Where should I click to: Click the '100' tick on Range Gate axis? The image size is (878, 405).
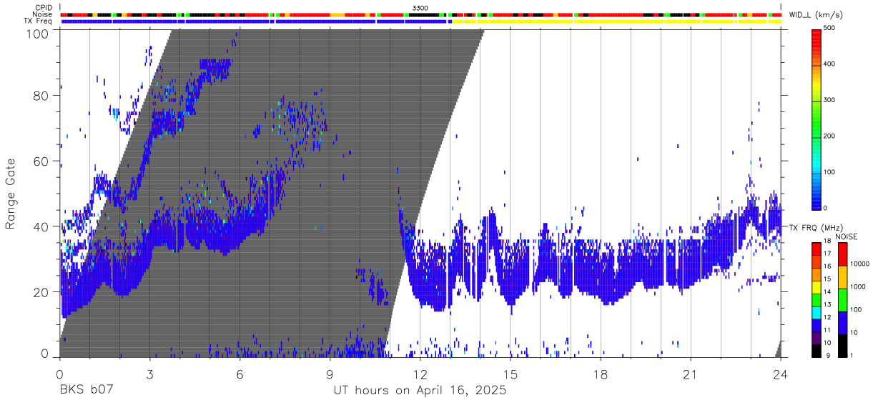coord(38,34)
